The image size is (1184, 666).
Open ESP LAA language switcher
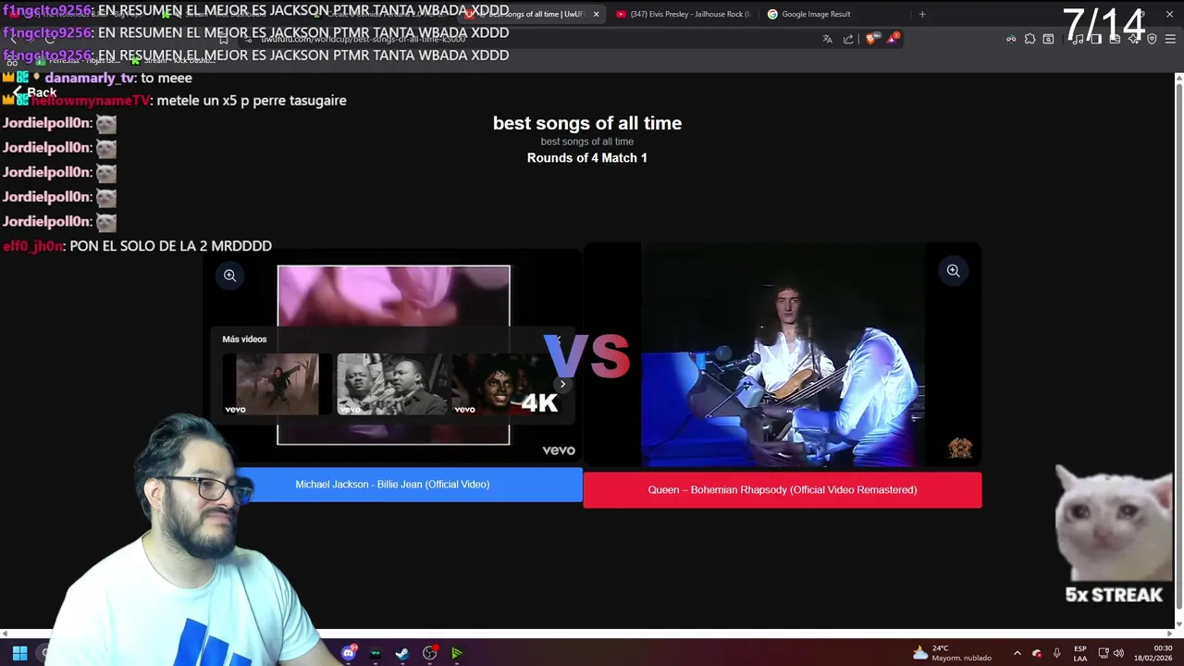pyautogui.click(x=1079, y=653)
